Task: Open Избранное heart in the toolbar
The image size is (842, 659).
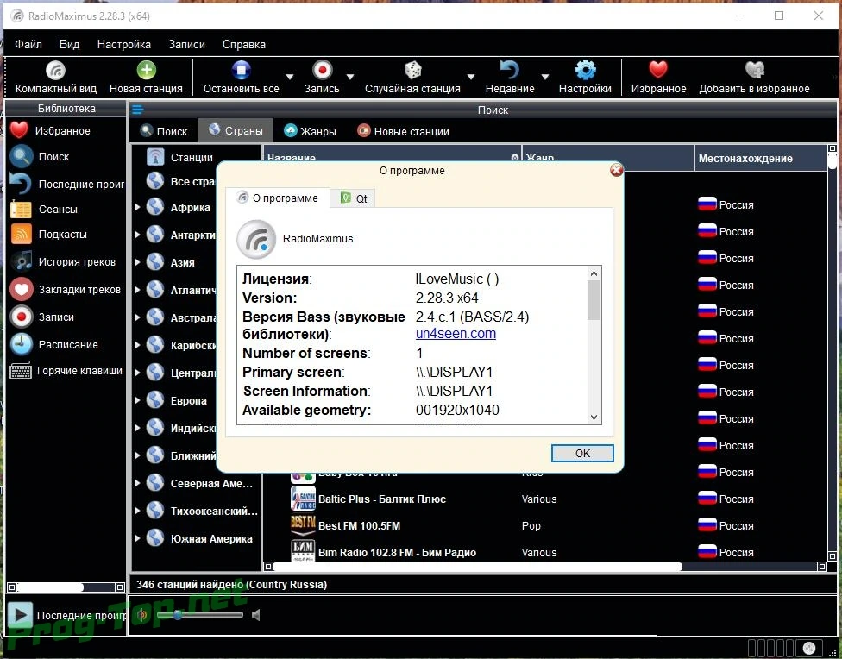Action: click(x=658, y=78)
